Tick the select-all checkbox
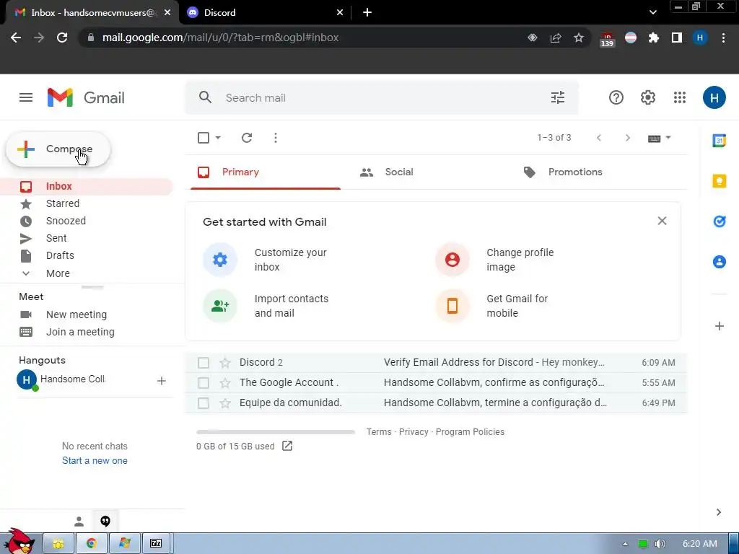 pyautogui.click(x=203, y=138)
